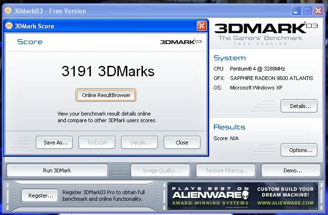
Task: Click the Alienware advertisement banner
Action: point(243,196)
